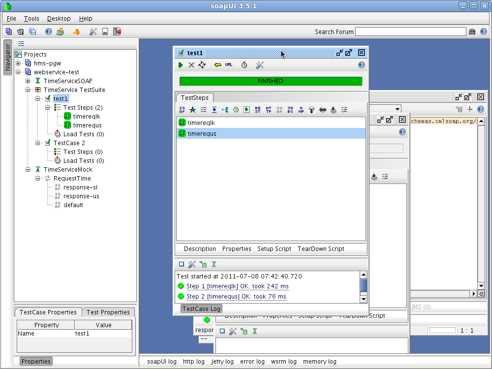
Task: Switch to the Test Properties tab
Action: click(x=108, y=312)
